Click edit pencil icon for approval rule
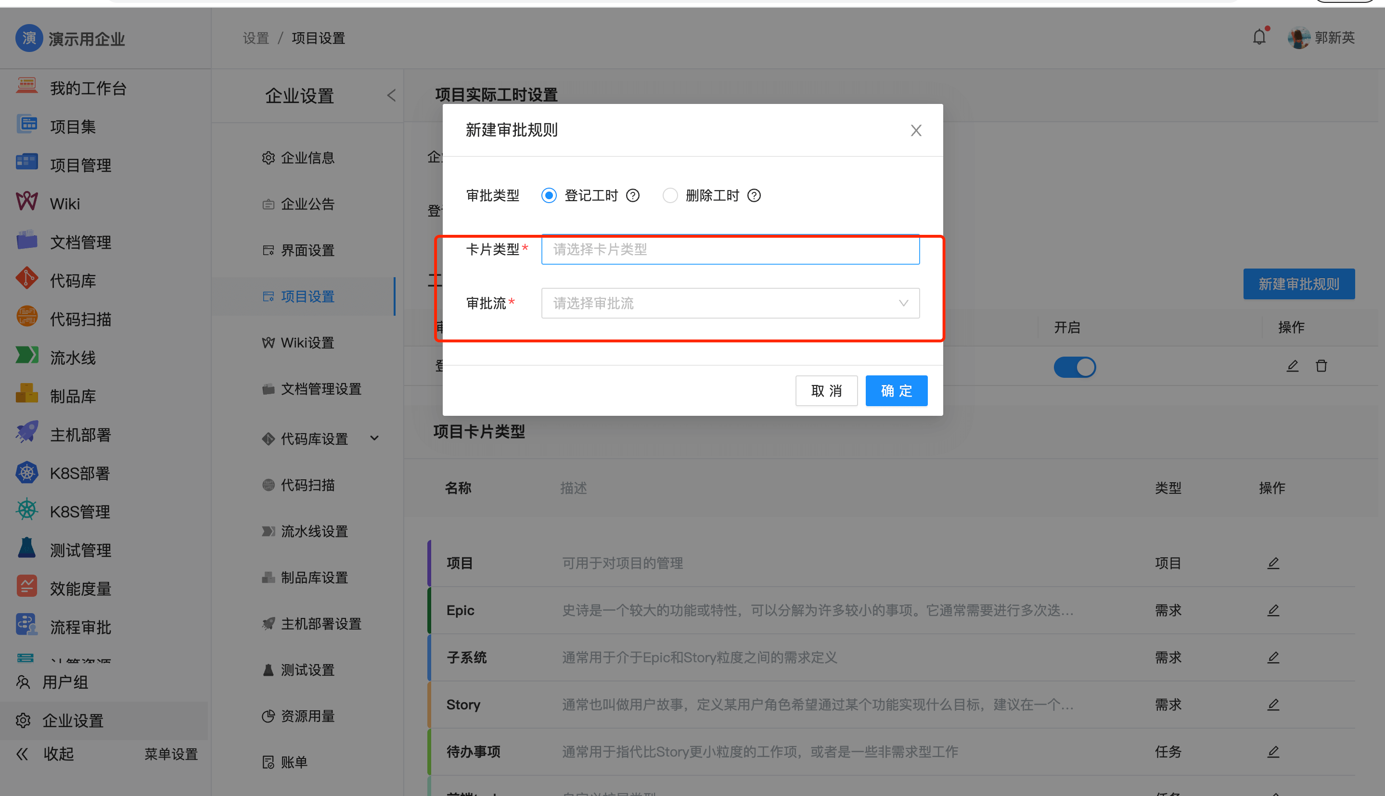 tap(1292, 366)
